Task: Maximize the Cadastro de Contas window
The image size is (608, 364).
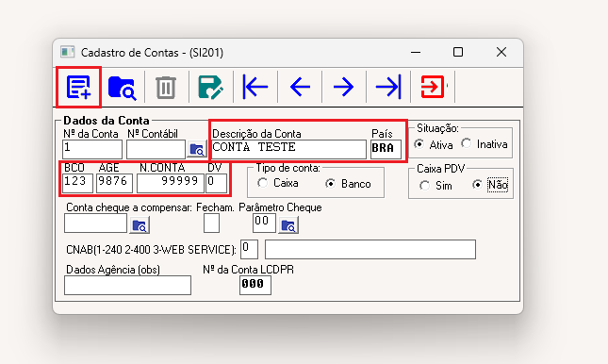Action: pos(458,52)
